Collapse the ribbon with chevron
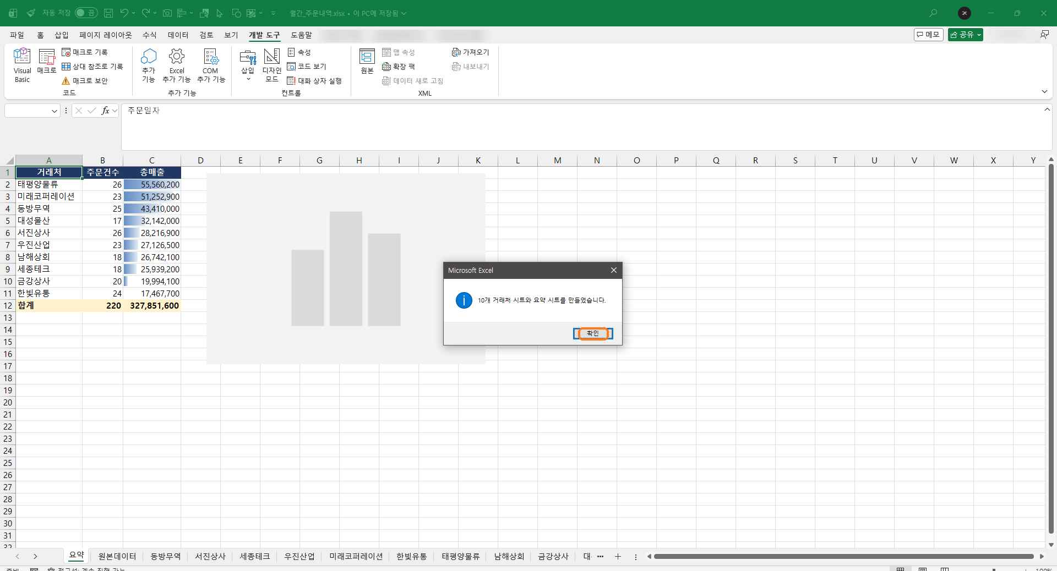The image size is (1057, 571). click(x=1044, y=91)
